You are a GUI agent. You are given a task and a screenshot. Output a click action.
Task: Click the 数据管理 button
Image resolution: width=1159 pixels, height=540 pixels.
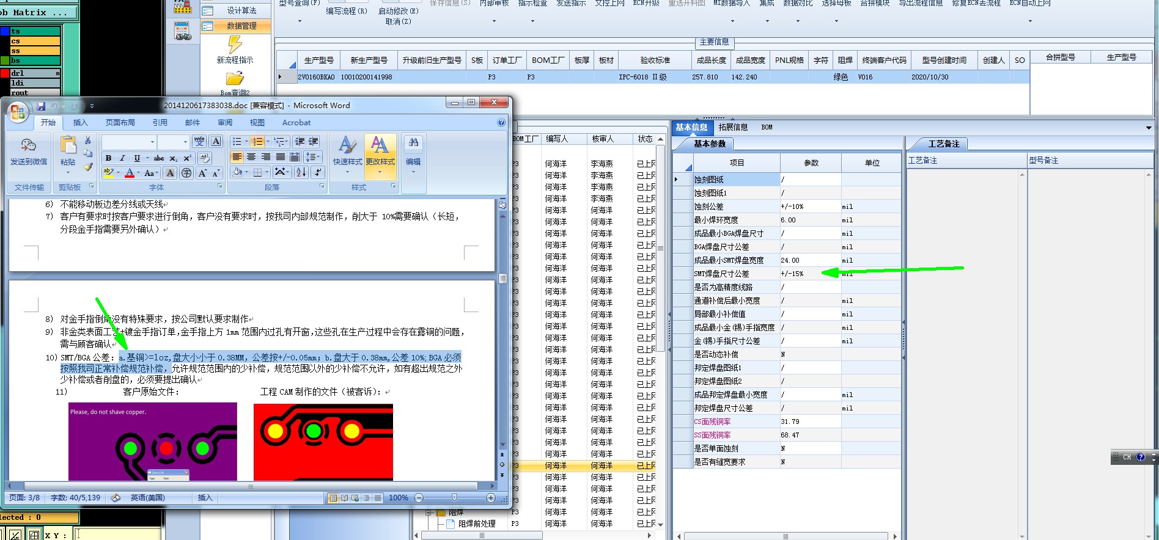pos(235,26)
